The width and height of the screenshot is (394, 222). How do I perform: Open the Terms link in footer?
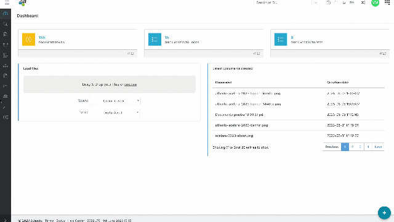[x=49, y=221]
